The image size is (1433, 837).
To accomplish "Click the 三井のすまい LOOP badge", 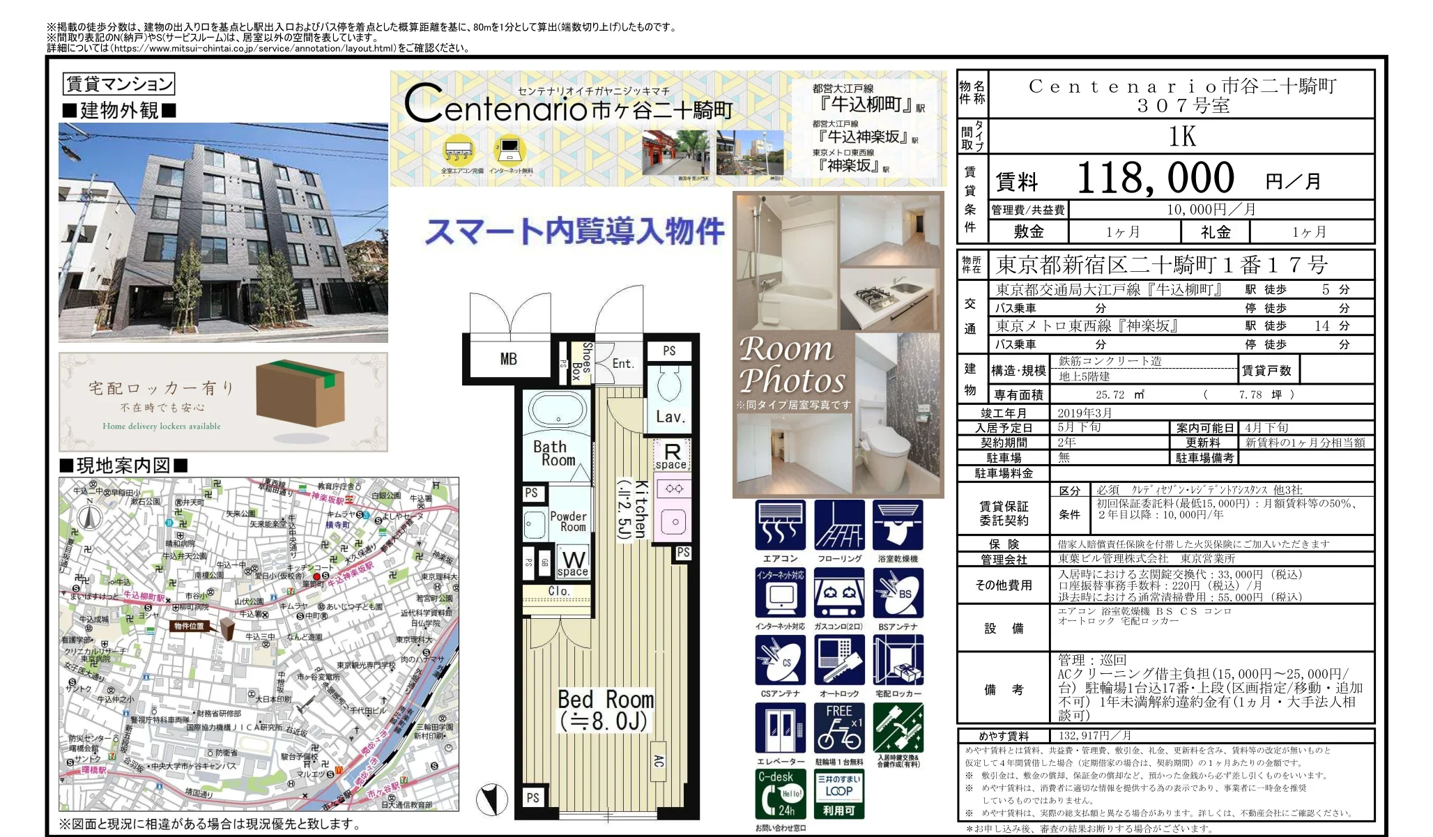I will pyautogui.click(x=838, y=794).
